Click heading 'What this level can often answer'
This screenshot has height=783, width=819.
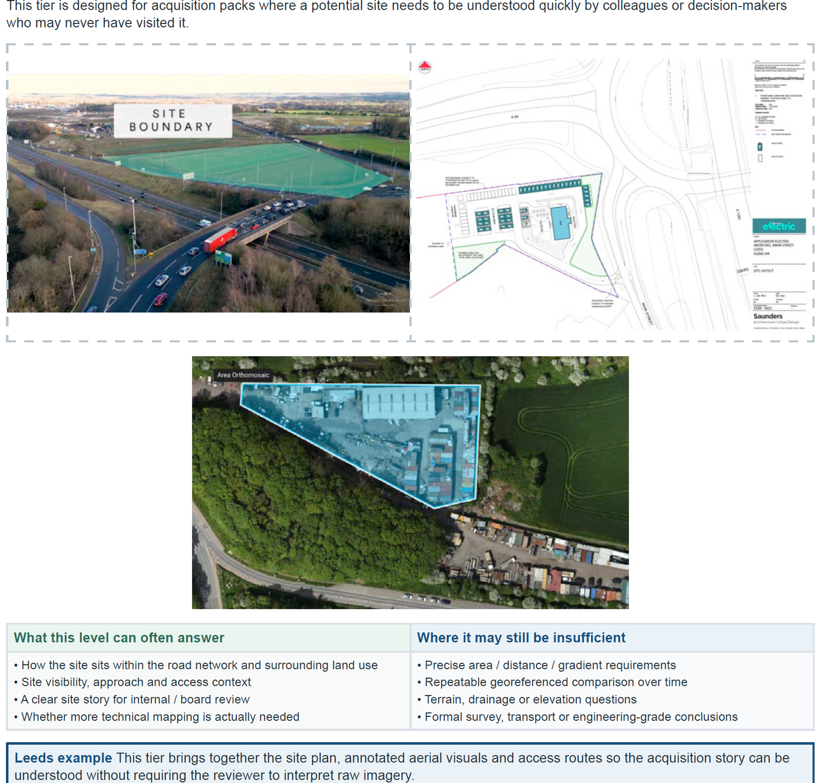[x=119, y=638]
